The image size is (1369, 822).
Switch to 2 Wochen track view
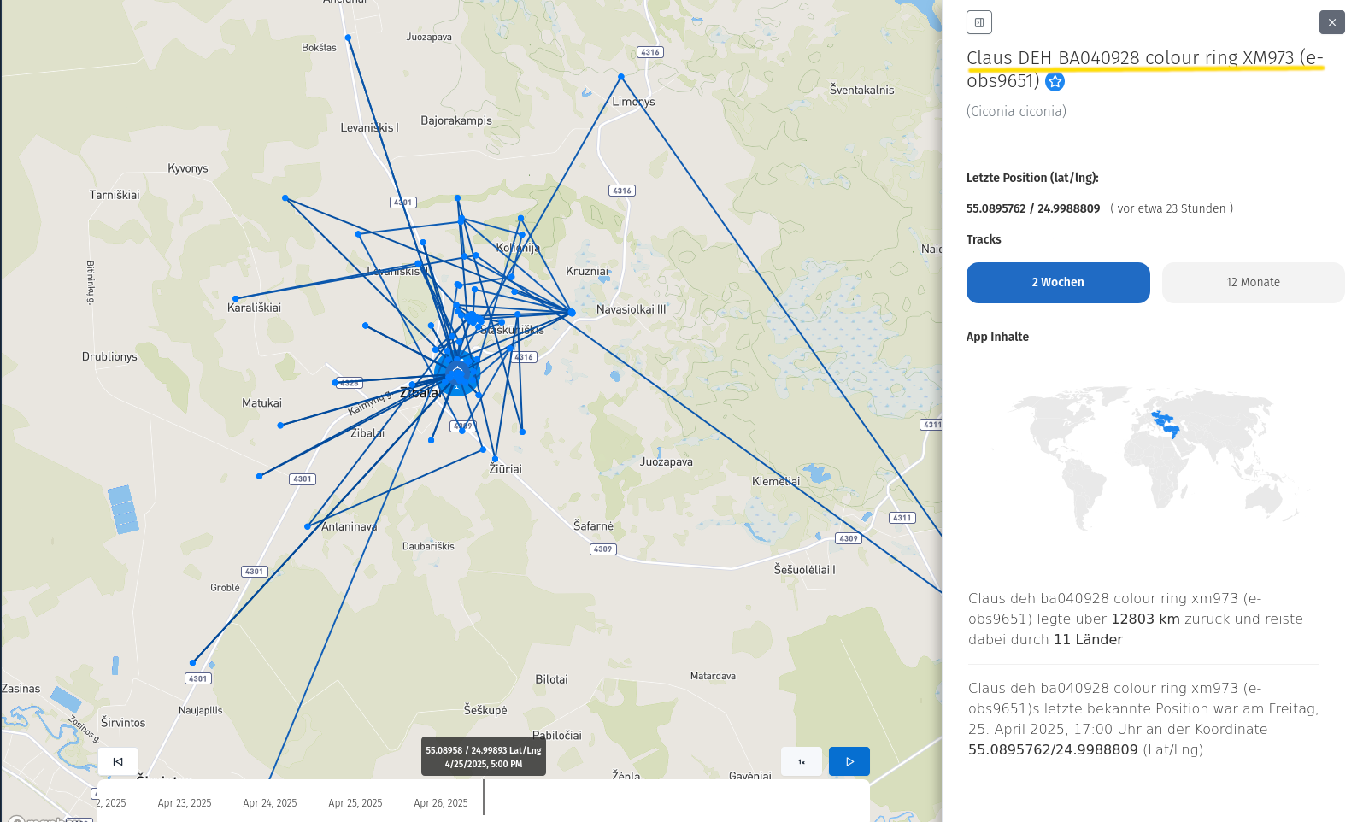pyautogui.click(x=1057, y=283)
